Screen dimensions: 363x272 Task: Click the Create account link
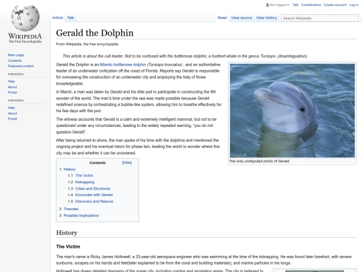pyautogui.click(x=335, y=5)
